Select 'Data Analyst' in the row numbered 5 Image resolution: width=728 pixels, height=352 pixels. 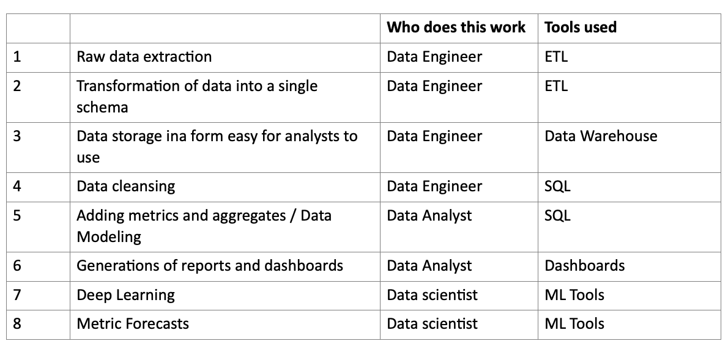click(459, 227)
